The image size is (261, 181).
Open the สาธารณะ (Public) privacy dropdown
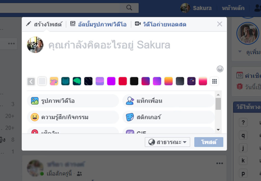tap(167, 142)
